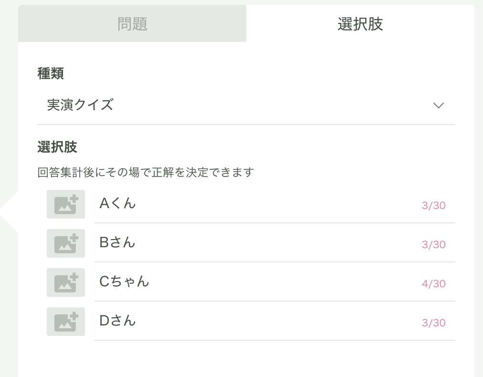Click the left pointer arrow of the panel
The height and width of the screenshot is (377, 483).
(x=9, y=211)
